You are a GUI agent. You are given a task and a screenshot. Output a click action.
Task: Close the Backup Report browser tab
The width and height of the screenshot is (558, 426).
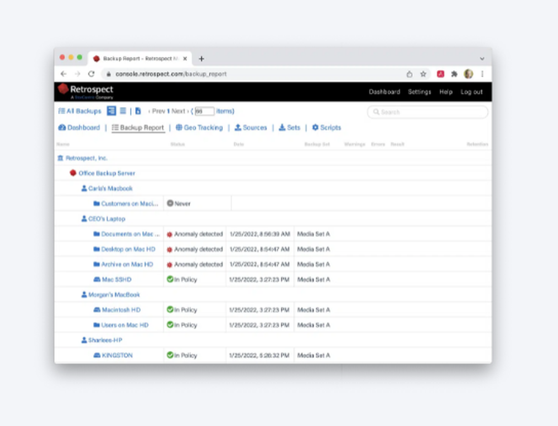click(x=185, y=59)
